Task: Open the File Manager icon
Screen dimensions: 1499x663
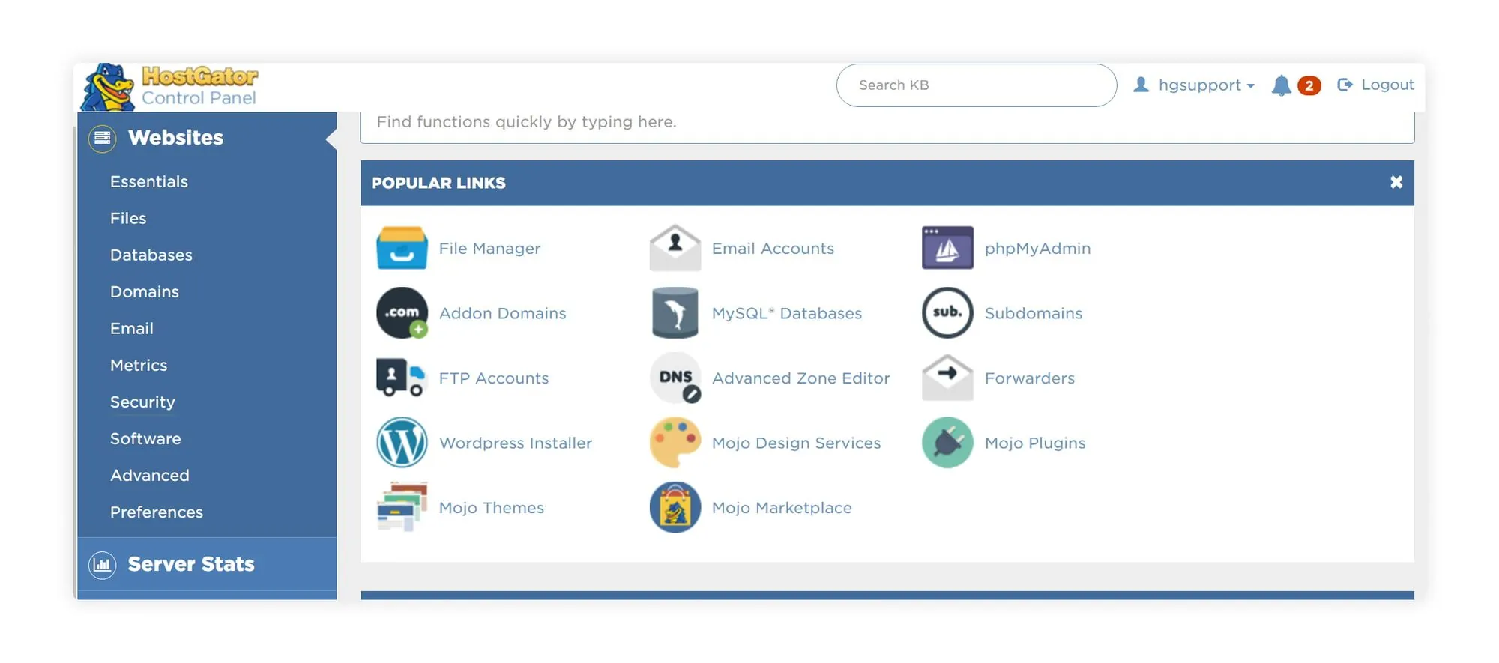Action: [x=402, y=248]
